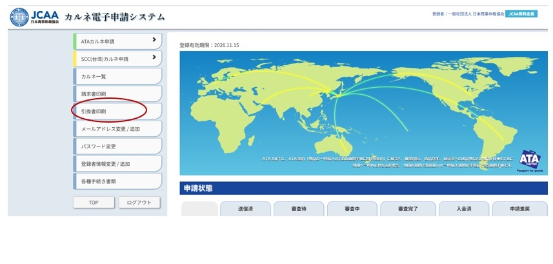Switch to the 送信済 tab

coord(245,209)
